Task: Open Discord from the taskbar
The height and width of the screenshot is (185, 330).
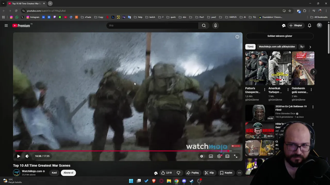Action: click(184, 181)
